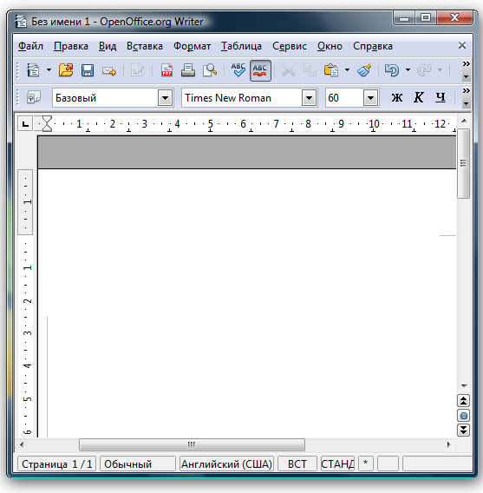Open the Вставка menu

[145, 46]
